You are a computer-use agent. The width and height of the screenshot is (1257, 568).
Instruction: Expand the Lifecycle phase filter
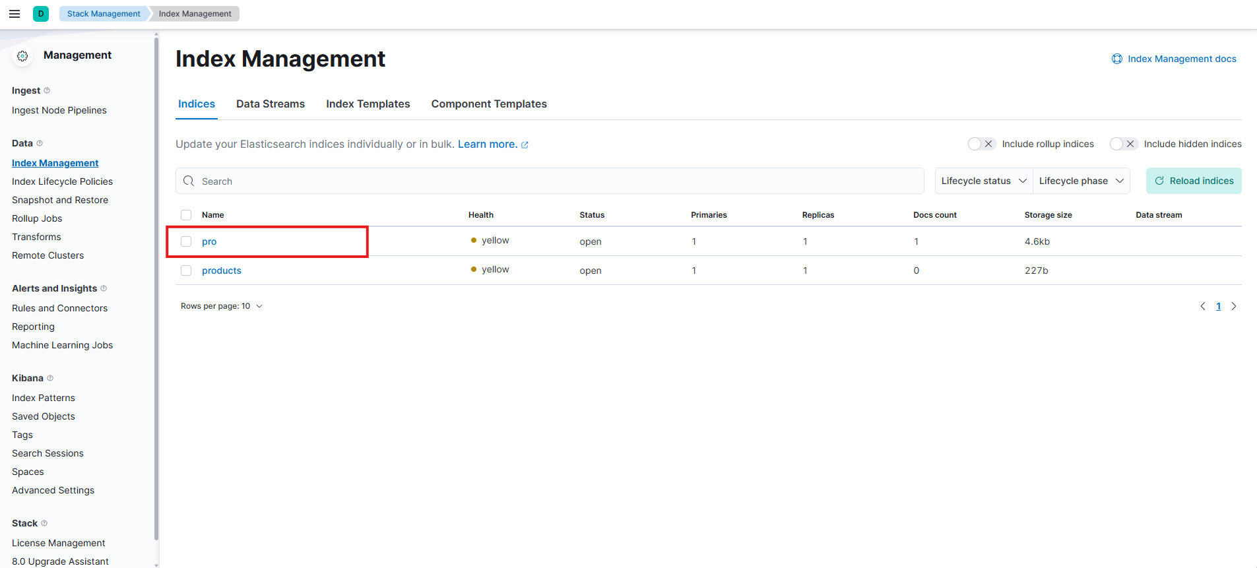pyautogui.click(x=1081, y=181)
